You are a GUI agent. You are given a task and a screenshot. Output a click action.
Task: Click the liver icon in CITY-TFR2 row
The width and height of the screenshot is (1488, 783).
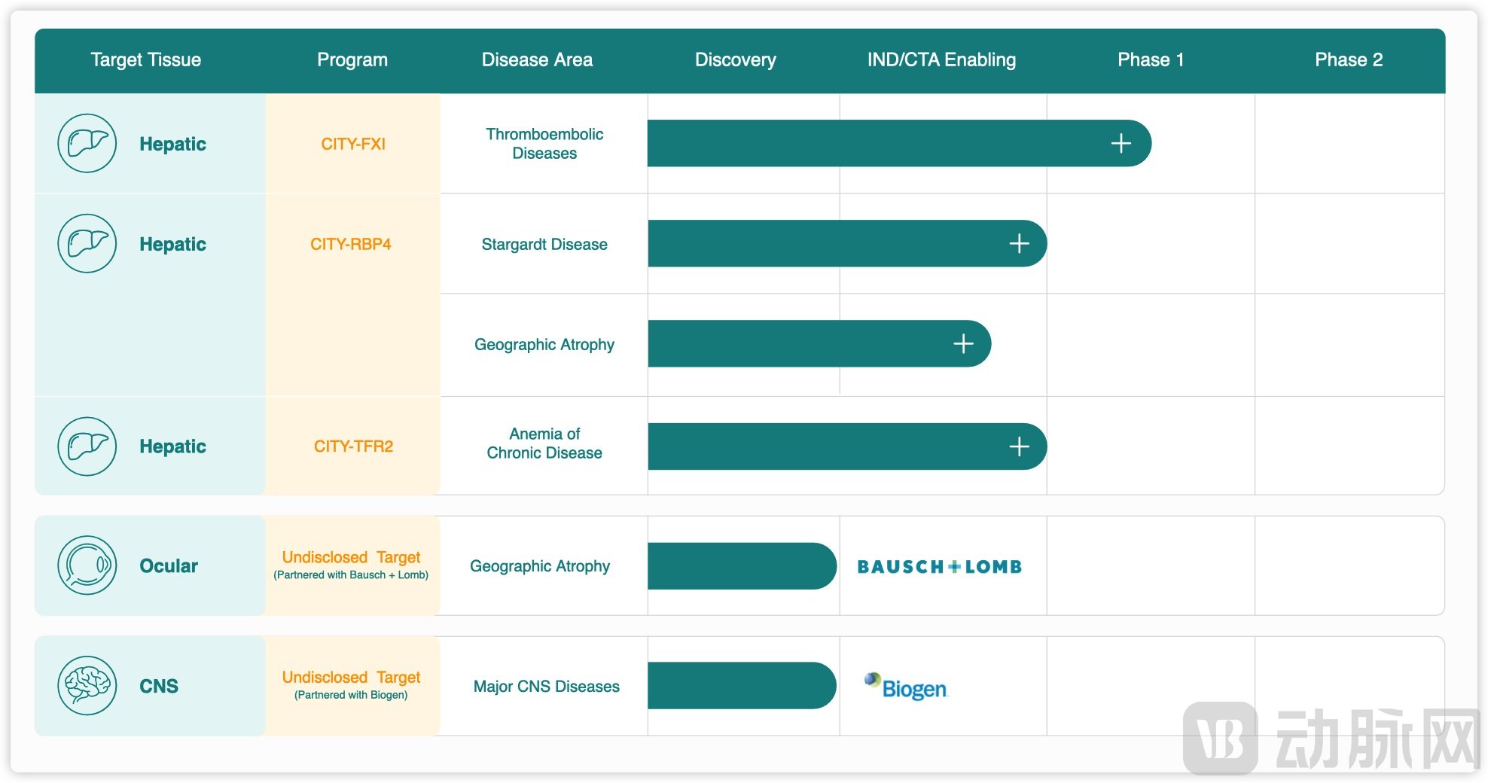87,446
